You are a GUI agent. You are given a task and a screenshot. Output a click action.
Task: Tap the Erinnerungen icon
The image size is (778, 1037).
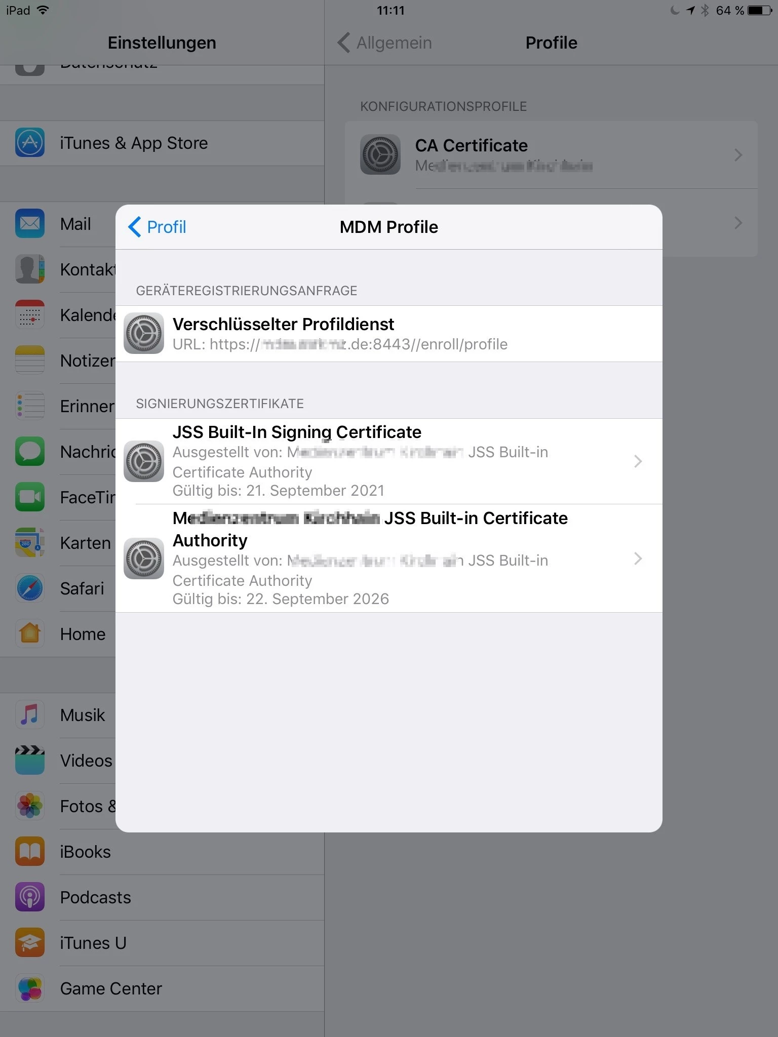coord(30,406)
